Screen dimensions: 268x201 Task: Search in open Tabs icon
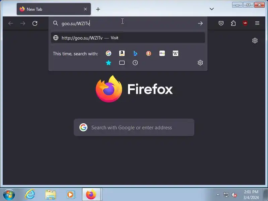(122, 63)
